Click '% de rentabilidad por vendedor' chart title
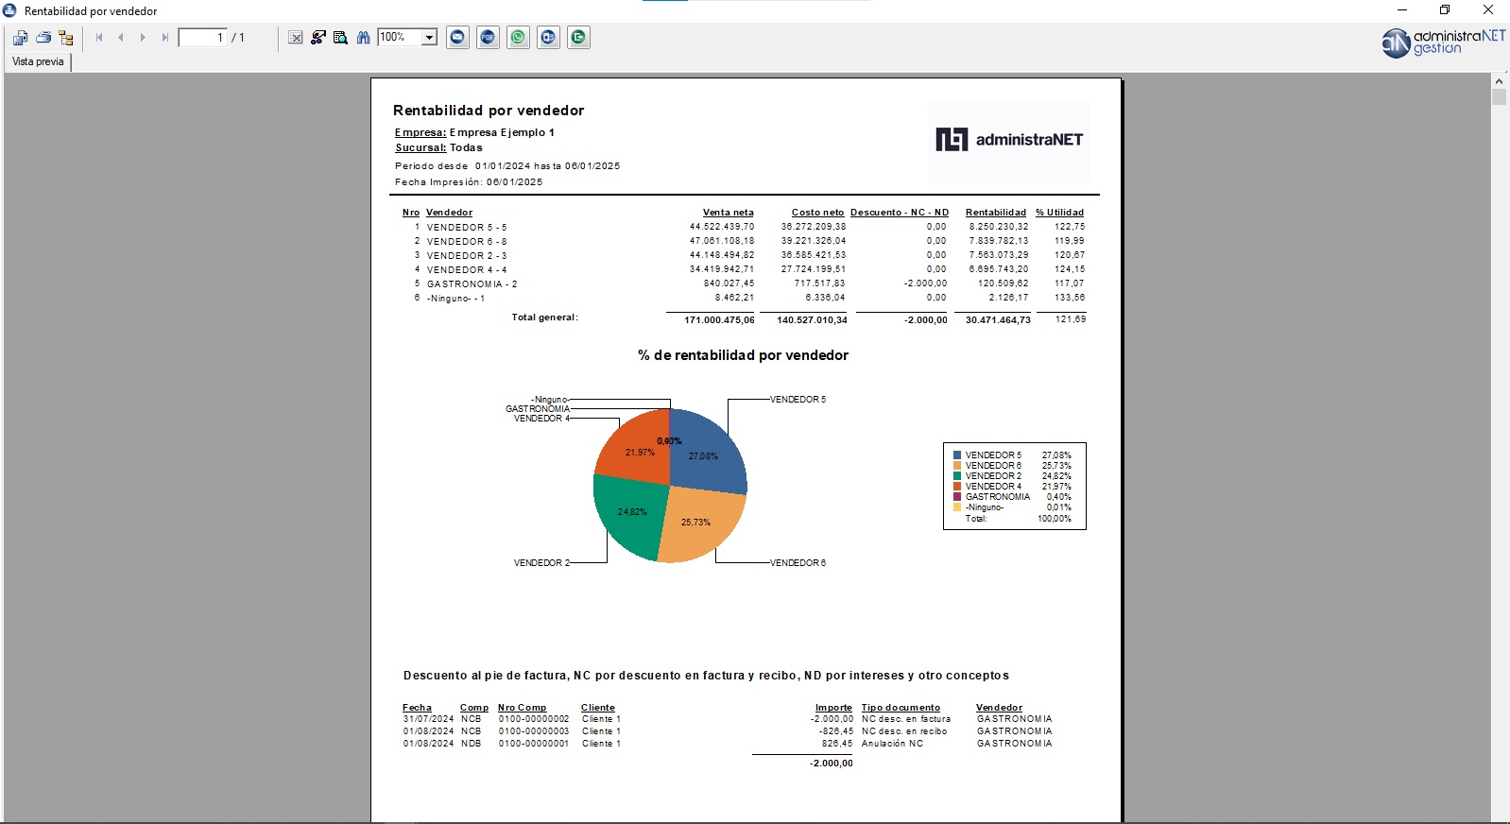This screenshot has height=824, width=1510. coord(743,355)
